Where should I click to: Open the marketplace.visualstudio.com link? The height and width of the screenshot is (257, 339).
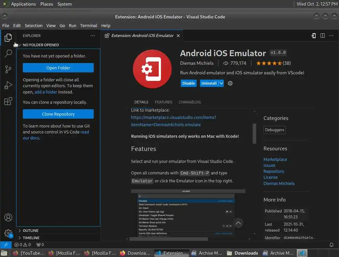(173, 121)
